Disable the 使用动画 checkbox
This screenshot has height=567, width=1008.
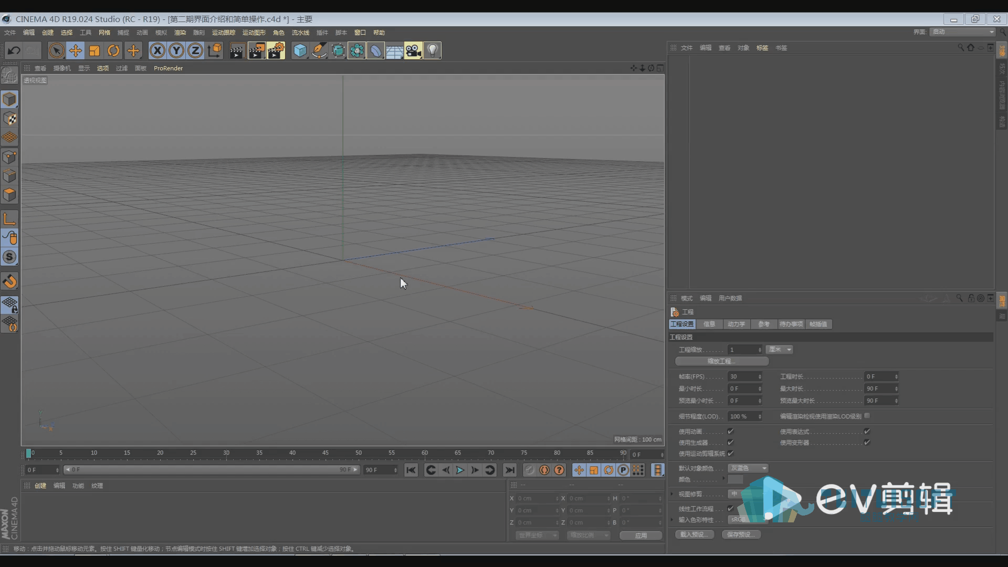coord(730,432)
